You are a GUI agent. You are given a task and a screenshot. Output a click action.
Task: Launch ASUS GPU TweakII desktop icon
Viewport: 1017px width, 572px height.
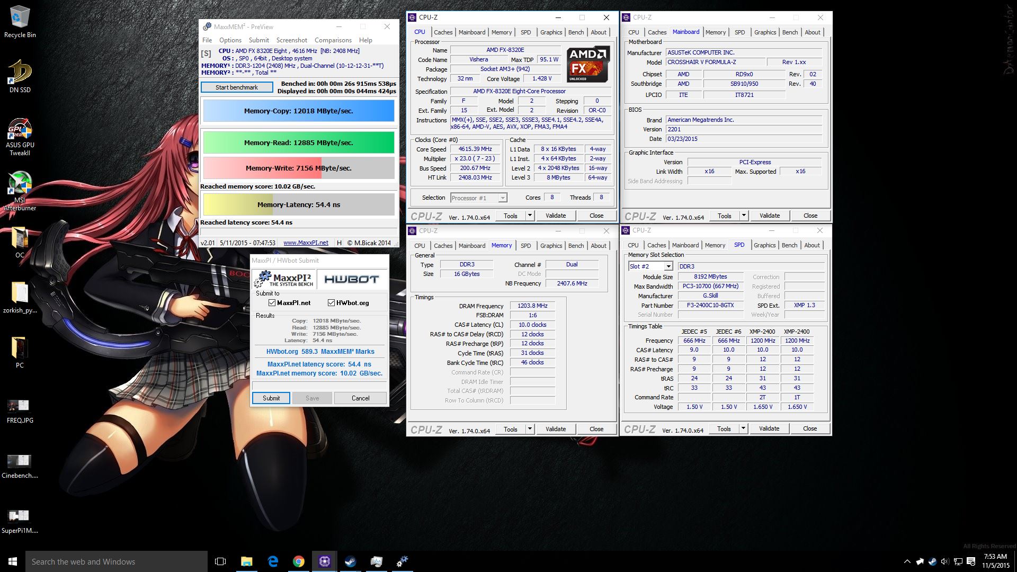20,137
